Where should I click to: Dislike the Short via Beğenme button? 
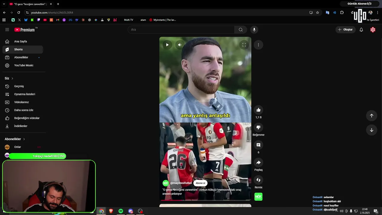(258, 128)
